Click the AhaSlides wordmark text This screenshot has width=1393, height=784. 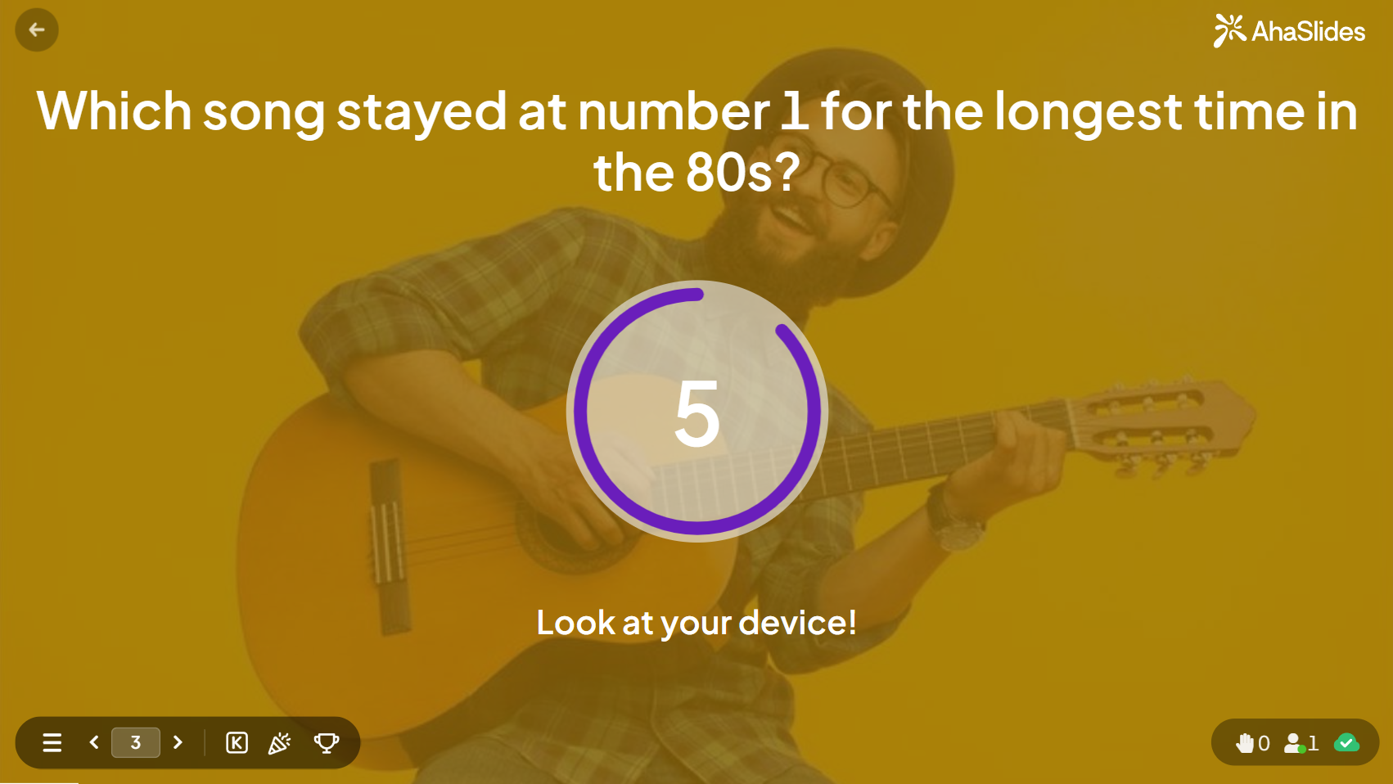point(1308,32)
